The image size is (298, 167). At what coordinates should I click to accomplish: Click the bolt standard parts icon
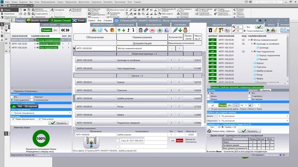(x=106, y=30)
